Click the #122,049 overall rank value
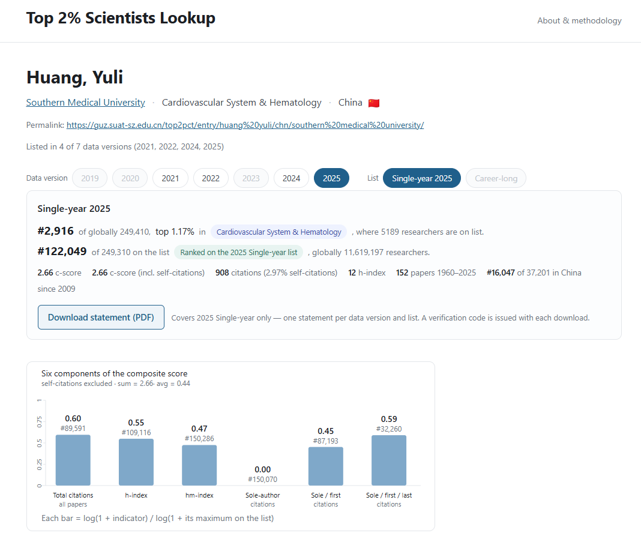The image size is (641, 536). pyautogui.click(x=62, y=251)
